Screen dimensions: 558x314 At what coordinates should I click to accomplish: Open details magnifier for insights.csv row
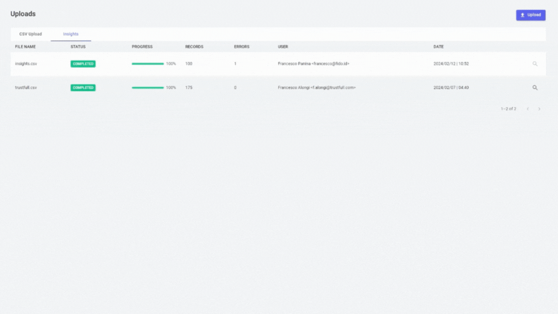pyautogui.click(x=535, y=64)
